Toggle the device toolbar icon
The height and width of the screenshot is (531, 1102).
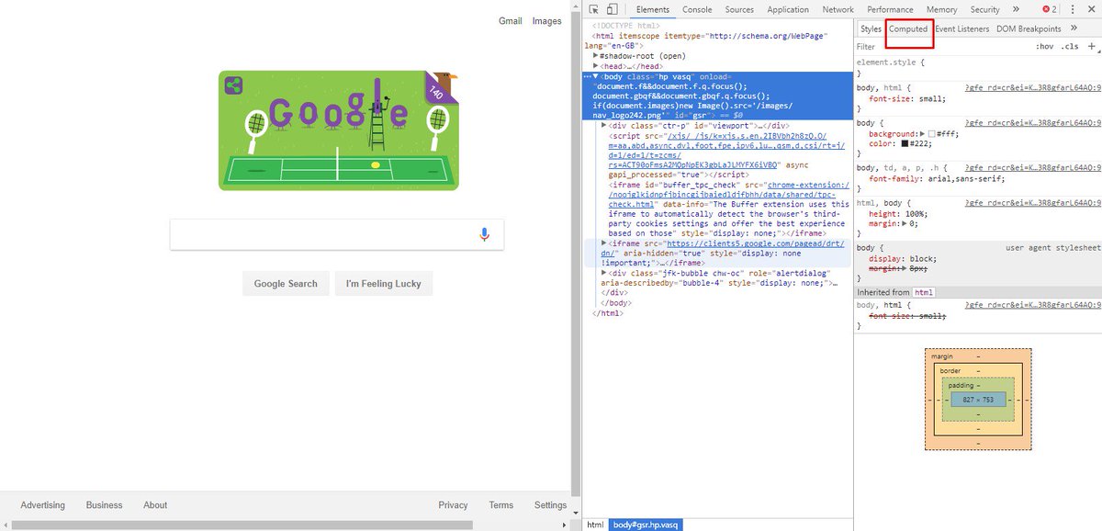point(613,9)
